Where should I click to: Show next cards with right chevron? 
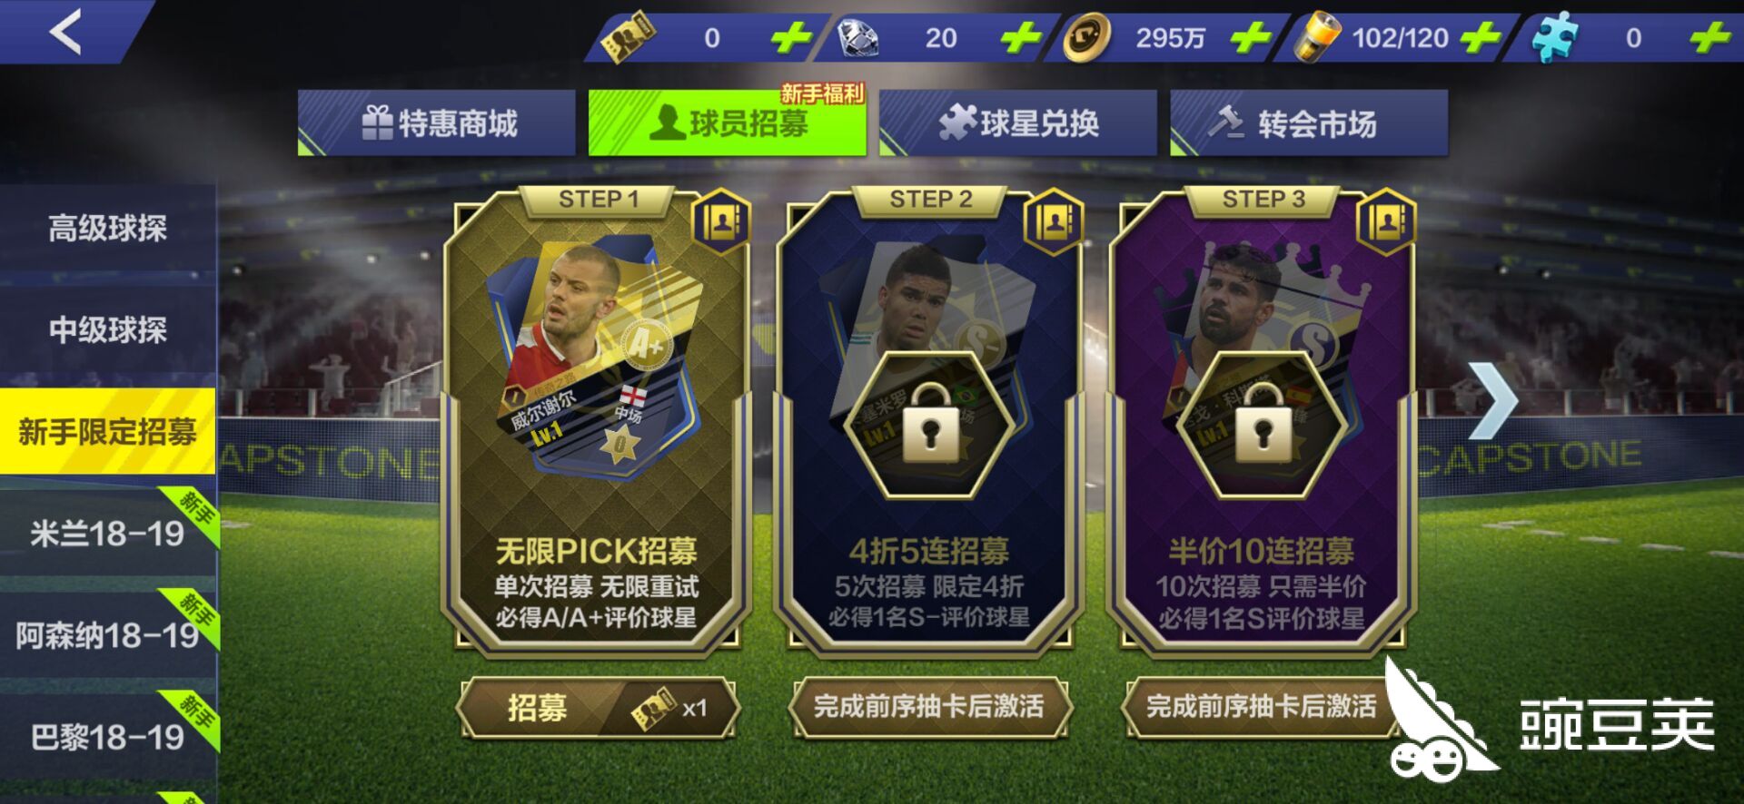pyautogui.click(x=1491, y=400)
